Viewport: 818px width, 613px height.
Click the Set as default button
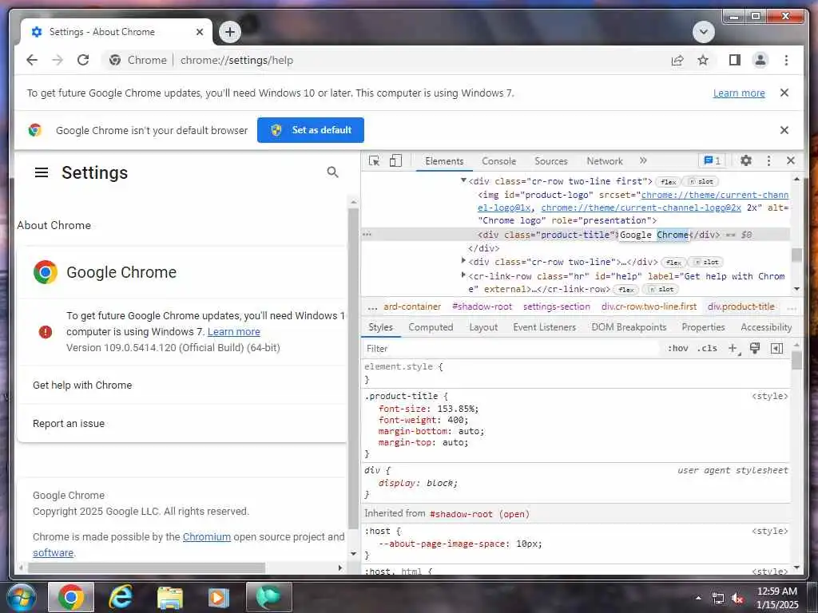click(311, 130)
